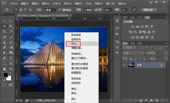This screenshot has width=170, height=103.
Task: Select the Move tool
Action: coord(11,21)
